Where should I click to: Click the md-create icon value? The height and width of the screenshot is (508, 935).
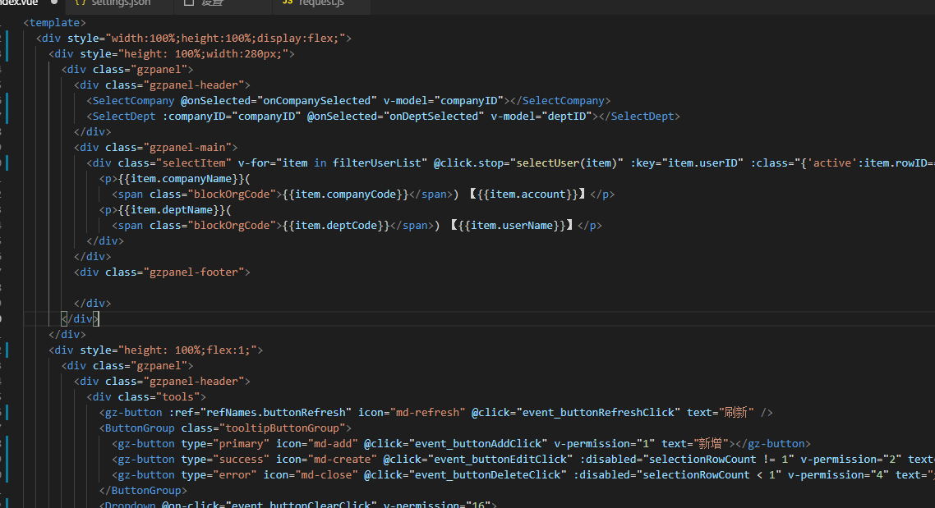click(343, 459)
